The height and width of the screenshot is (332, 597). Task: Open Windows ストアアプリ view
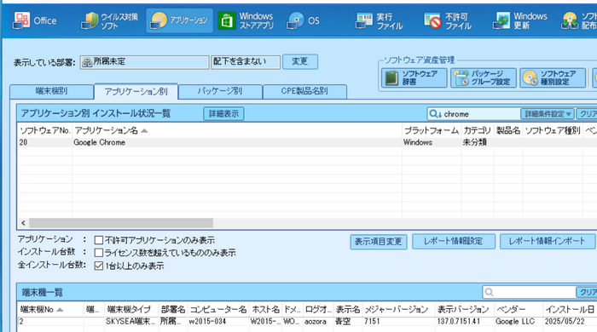point(246,20)
